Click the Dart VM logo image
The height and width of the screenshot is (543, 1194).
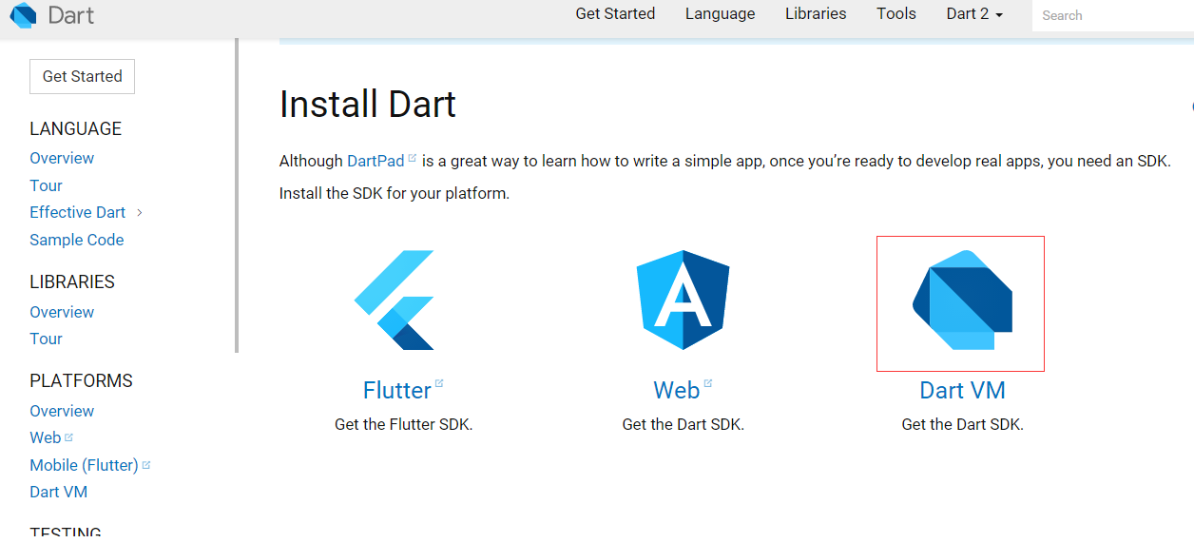coord(962,301)
